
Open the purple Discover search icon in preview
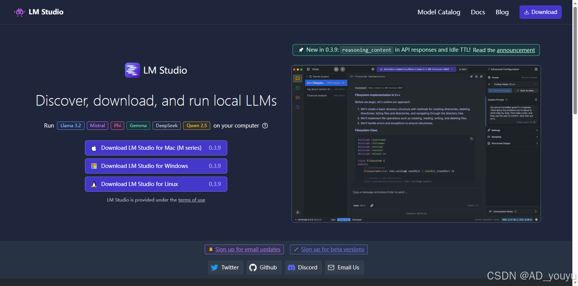[x=297, y=107]
